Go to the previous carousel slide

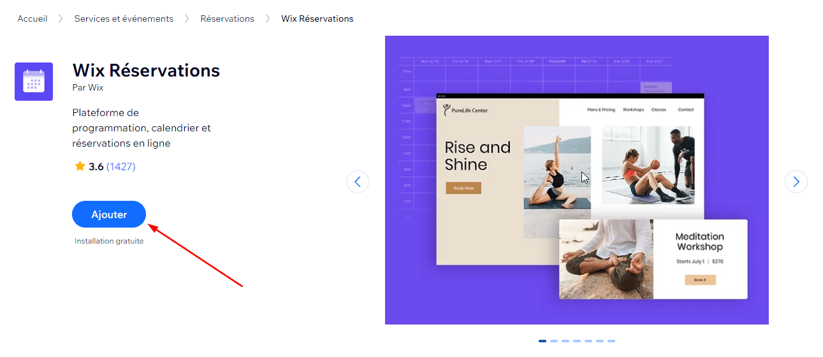[x=357, y=182]
